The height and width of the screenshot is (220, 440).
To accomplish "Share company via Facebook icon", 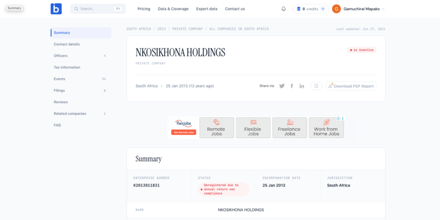I will (x=291, y=86).
